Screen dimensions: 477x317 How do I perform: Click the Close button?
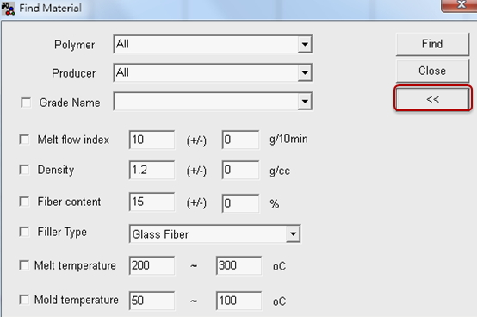point(432,71)
